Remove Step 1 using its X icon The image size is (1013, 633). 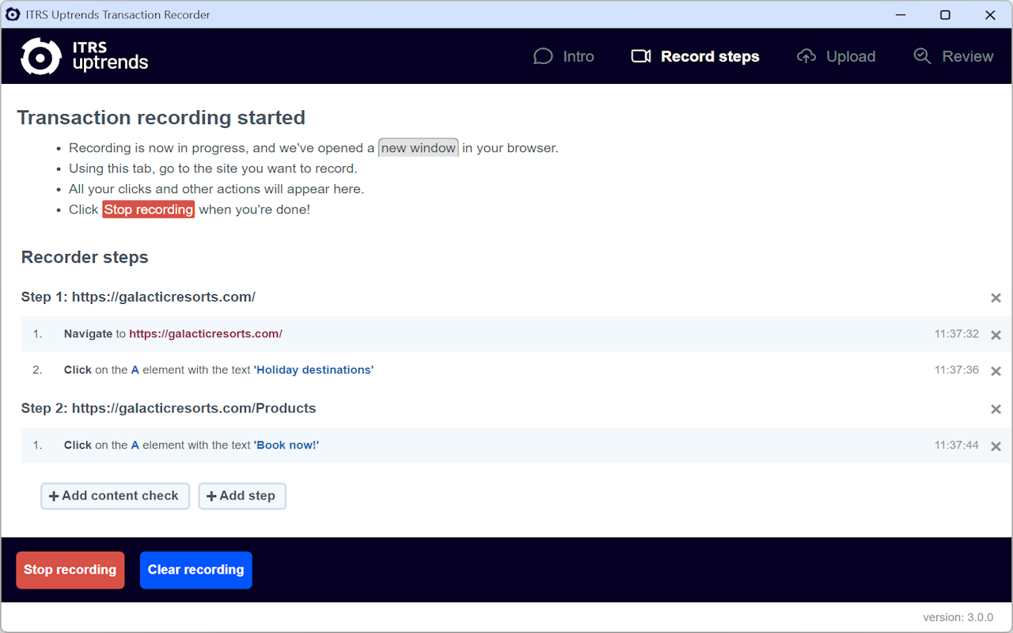point(996,298)
